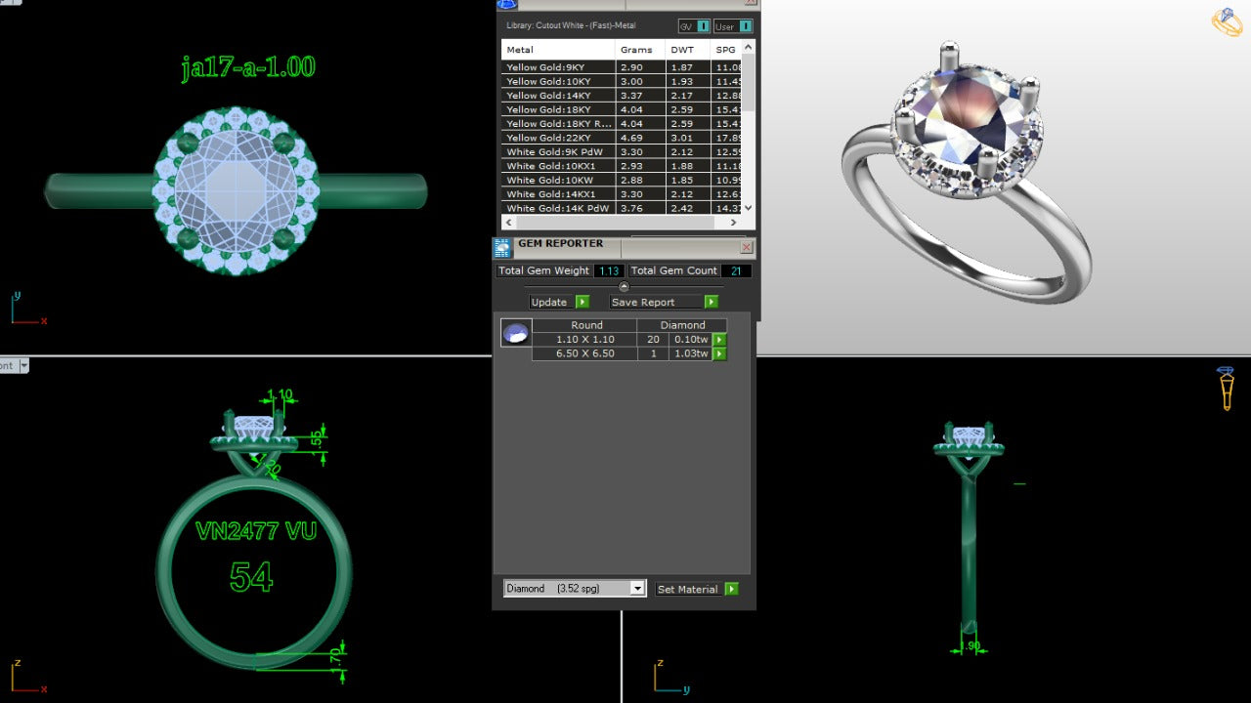Click the .90 dimension in side view
The width and height of the screenshot is (1251, 703).
point(971,646)
